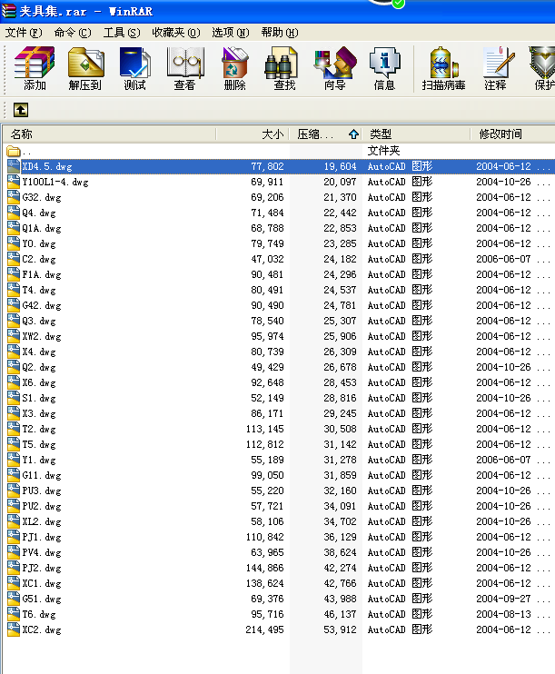Click the 文件夹 type label

(383, 151)
